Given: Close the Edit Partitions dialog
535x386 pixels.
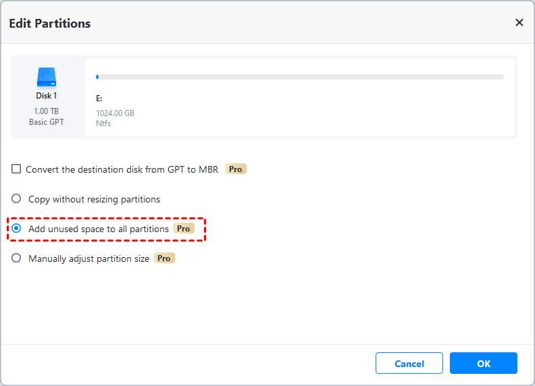Looking at the screenshot, I should 519,22.
